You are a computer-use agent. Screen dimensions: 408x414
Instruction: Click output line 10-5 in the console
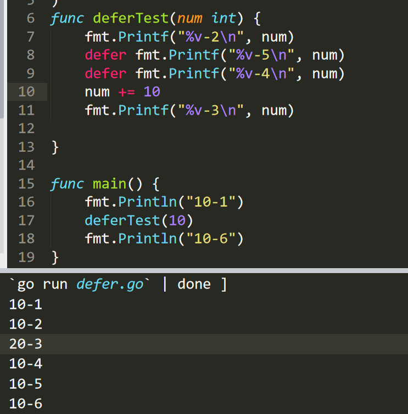tap(26, 384)
